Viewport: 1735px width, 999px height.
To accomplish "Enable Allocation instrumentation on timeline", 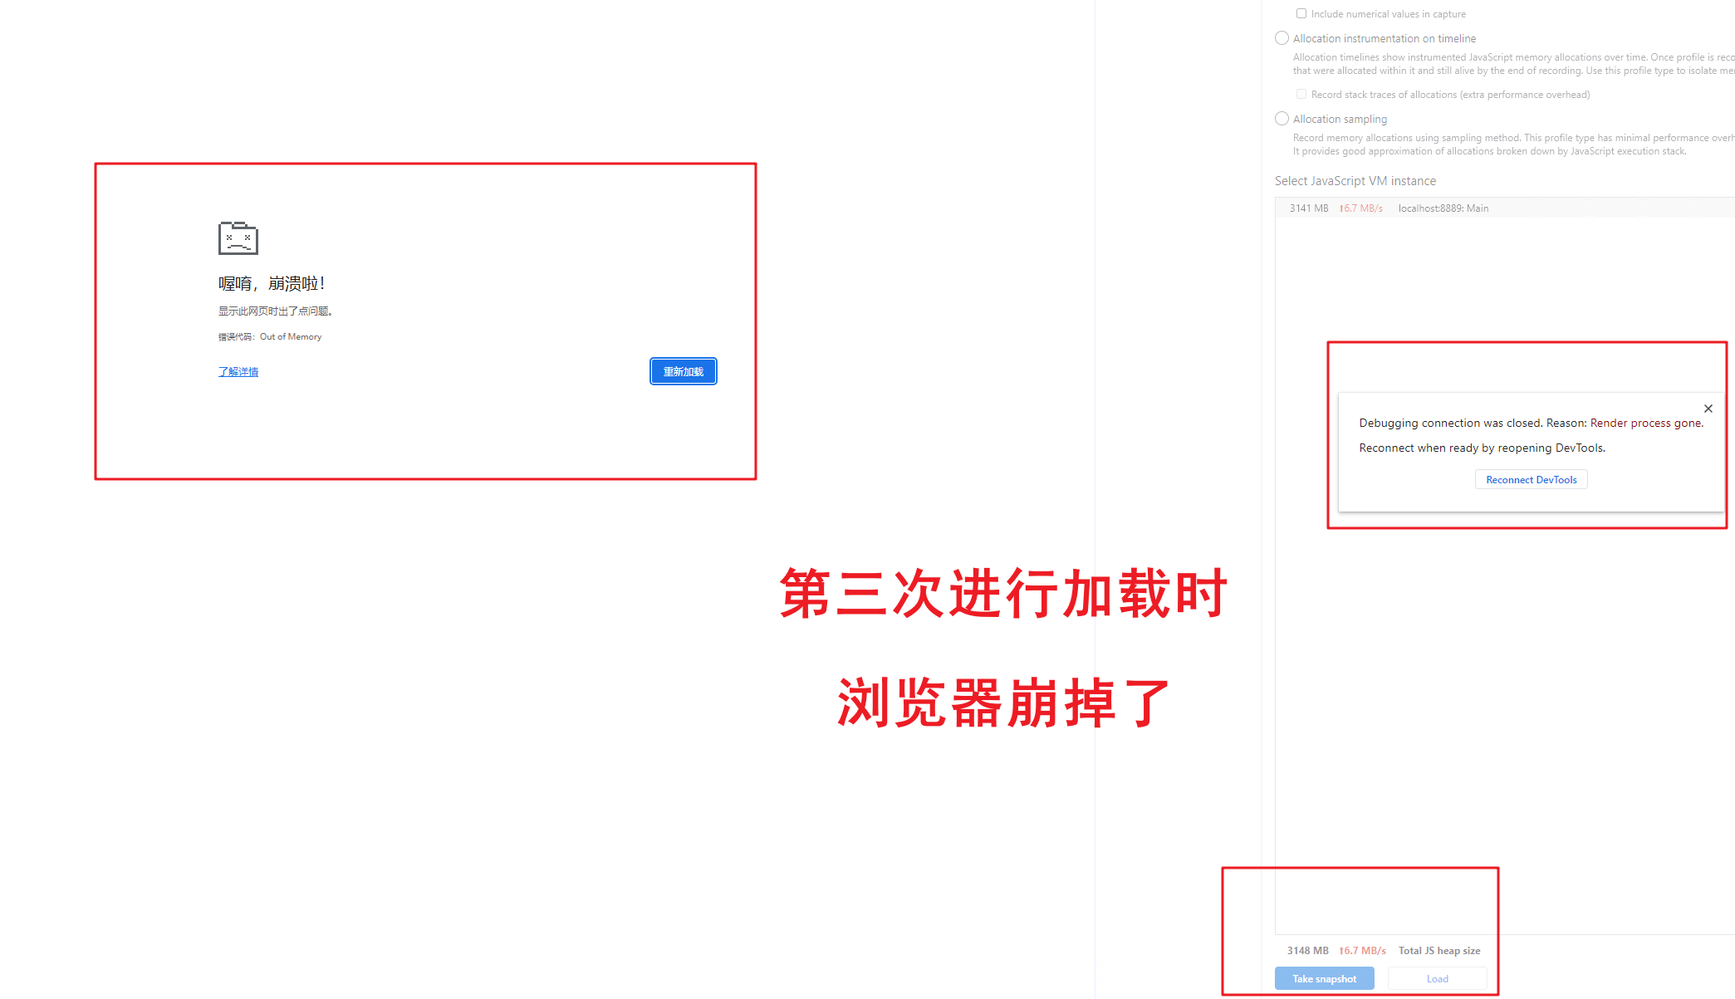I will point(1282,38).
